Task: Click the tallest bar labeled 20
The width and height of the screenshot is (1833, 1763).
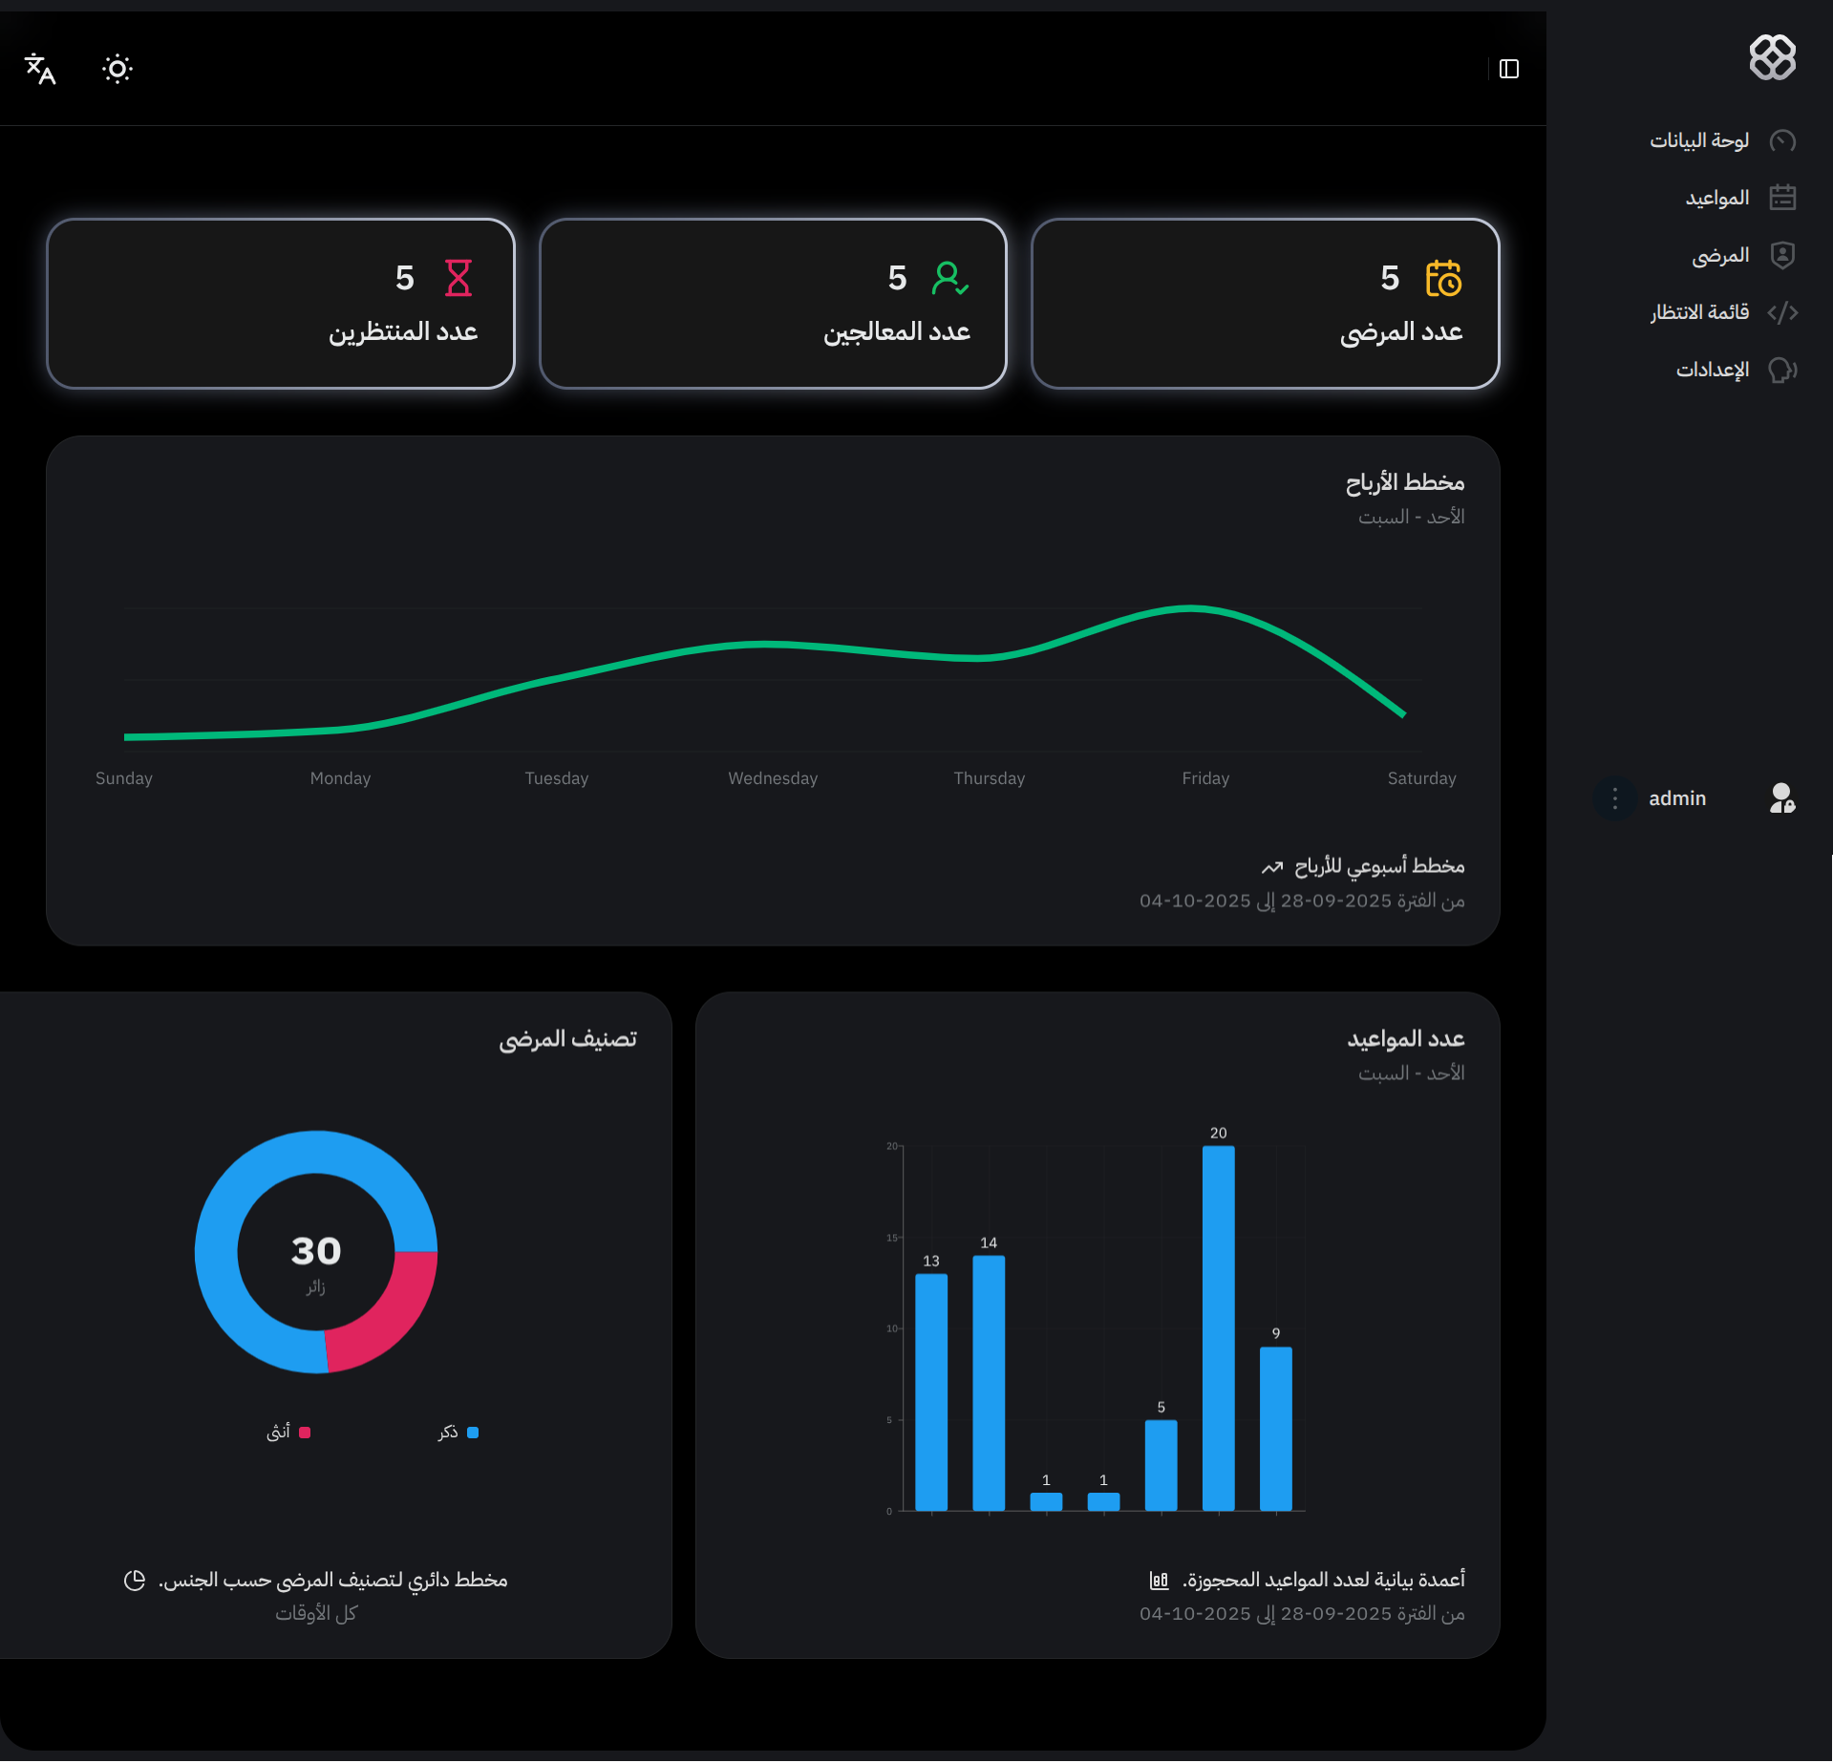Action: click(x=1218, y=1328)
